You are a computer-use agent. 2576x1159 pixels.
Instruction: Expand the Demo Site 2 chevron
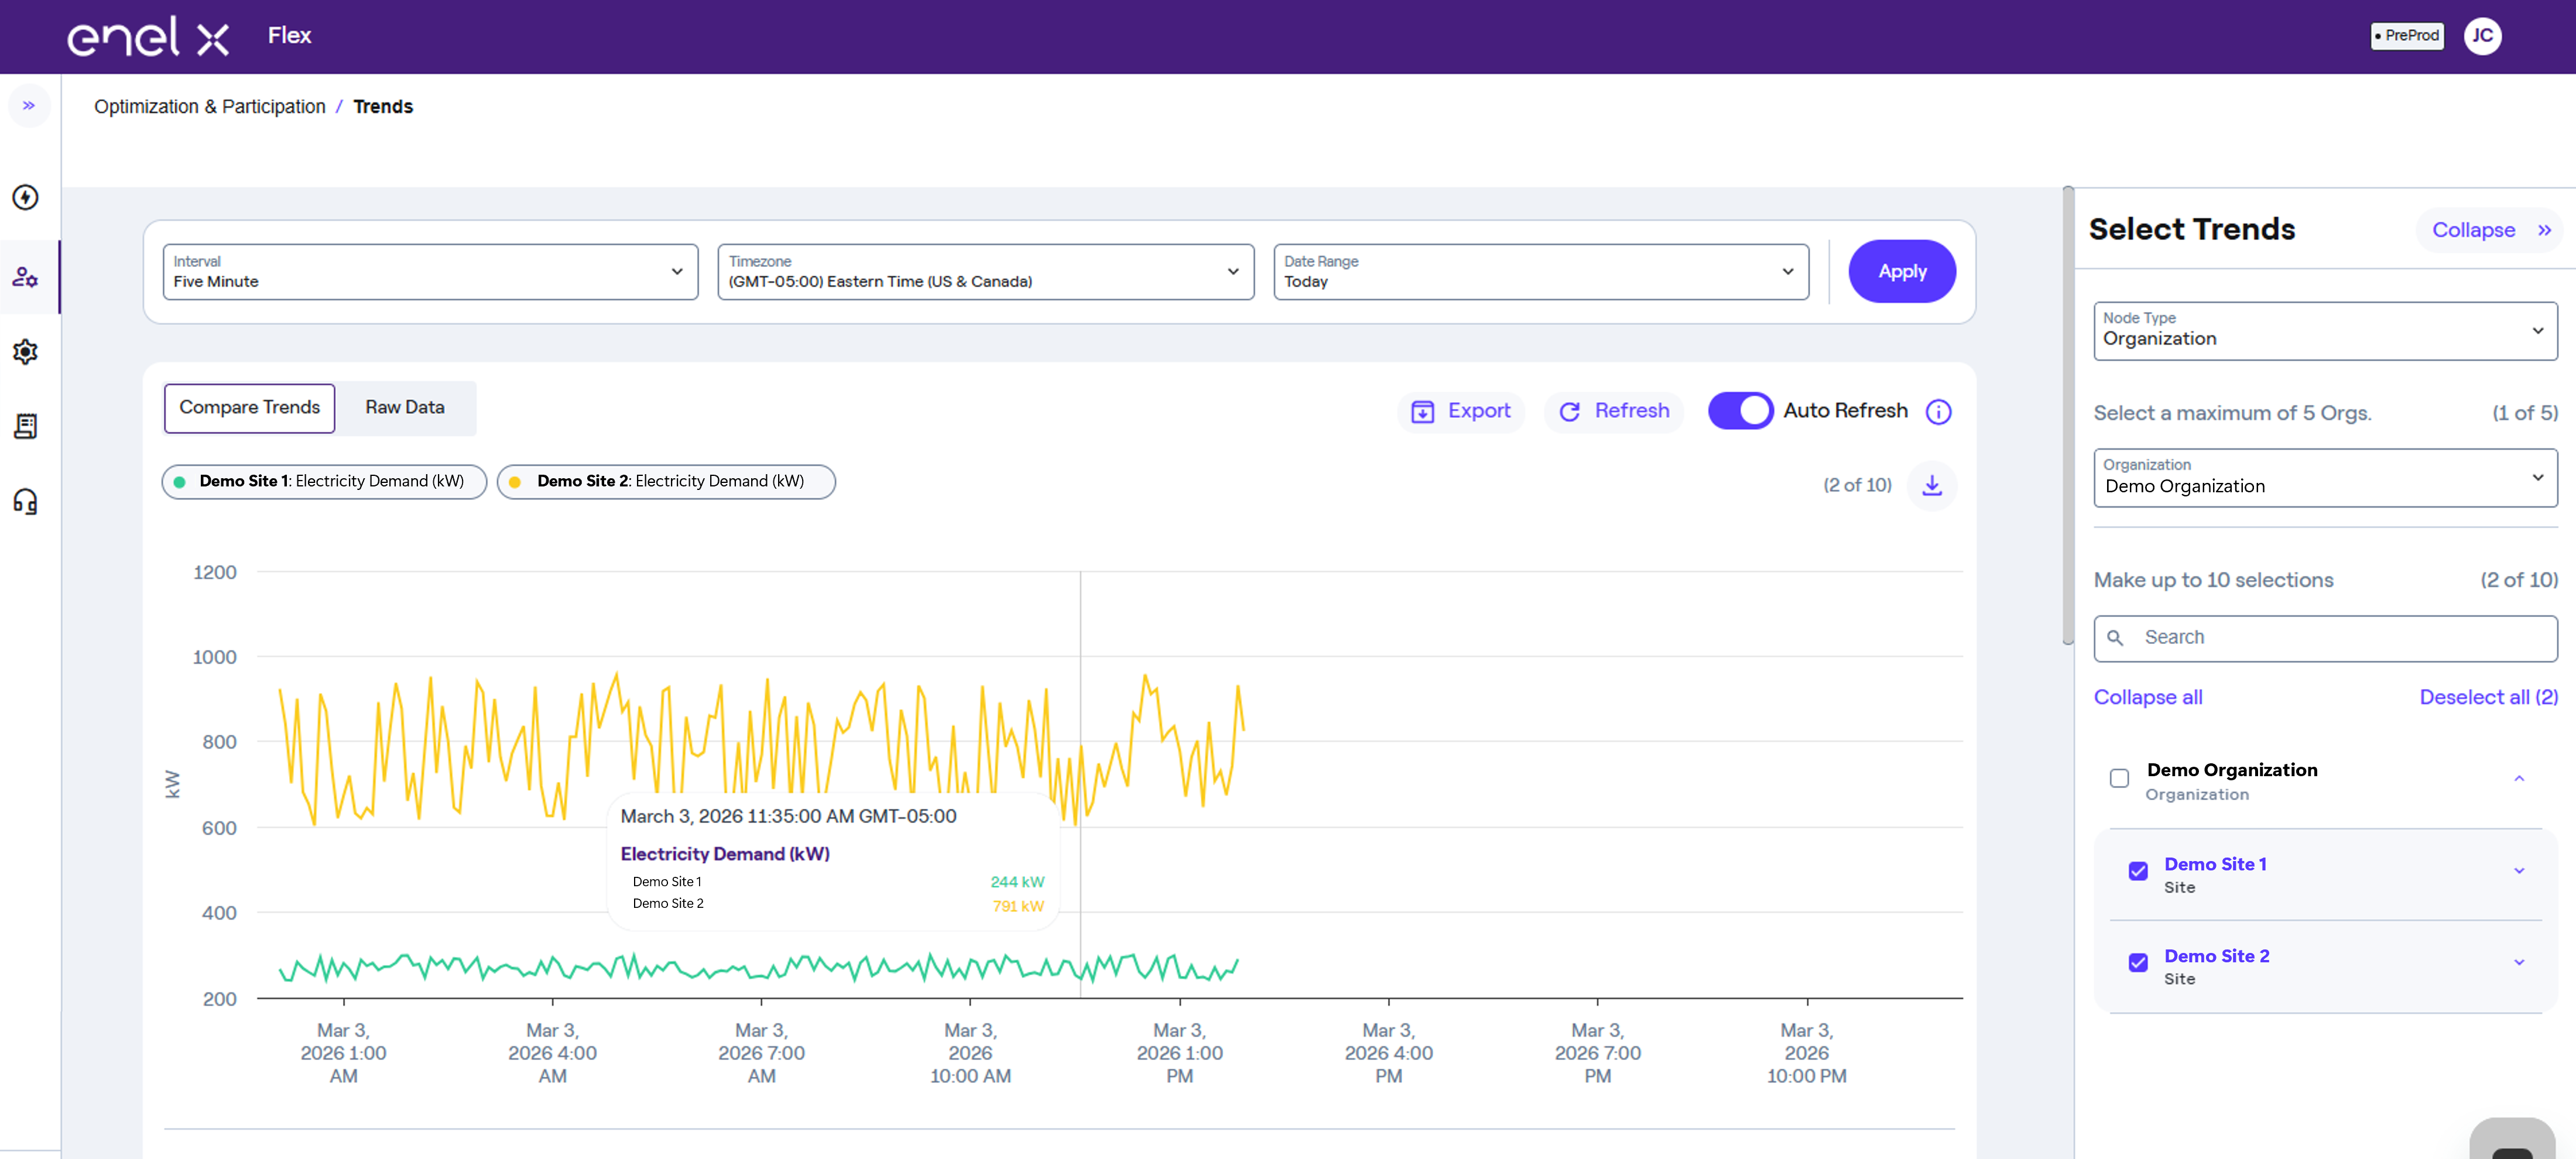pos(2519,962)
